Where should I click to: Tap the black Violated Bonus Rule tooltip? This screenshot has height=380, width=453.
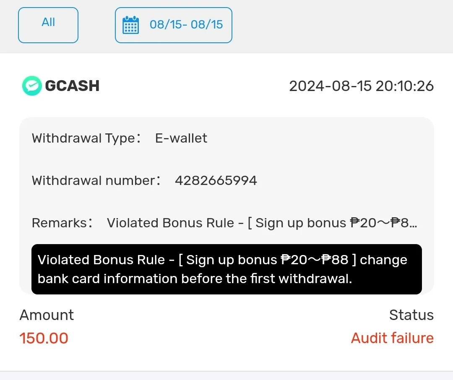coord(226,269)
